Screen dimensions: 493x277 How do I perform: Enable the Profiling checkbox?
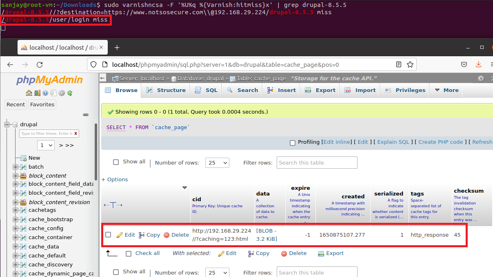click(292, 143)
